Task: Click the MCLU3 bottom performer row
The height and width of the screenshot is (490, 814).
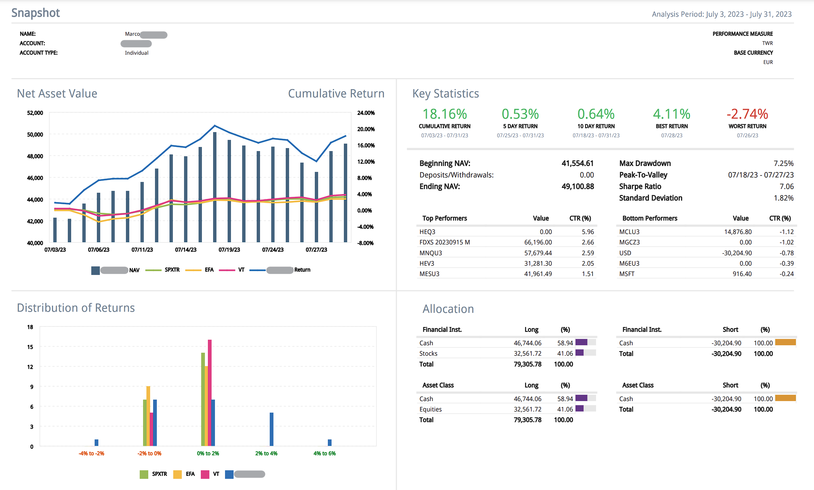Action: 629,232
